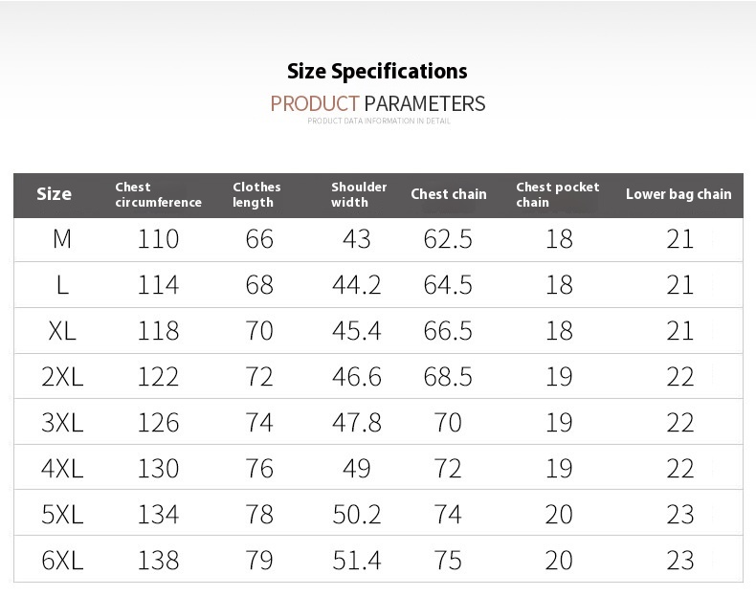Select the Lower bag chain header
Viewport: 756px width, 597px height.
click(x=678, y=194)
